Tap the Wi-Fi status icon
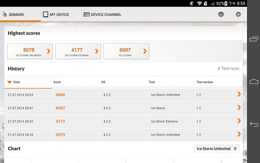This screenshot has height=163, width=260. point(200,3)
